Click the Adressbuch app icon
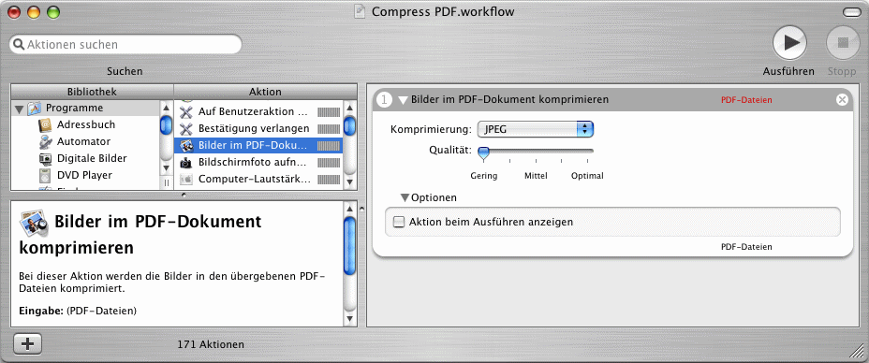The image size is (869, 363). pos(46,125)
